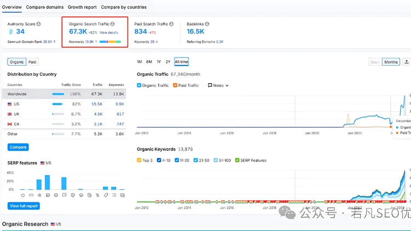Click the Notes speech bubble icon
The width and height of the screenshot is (411, 231).
point(210,85)
